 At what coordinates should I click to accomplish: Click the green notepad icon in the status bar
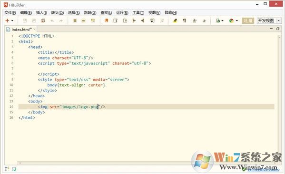click(x=14, y=169)
